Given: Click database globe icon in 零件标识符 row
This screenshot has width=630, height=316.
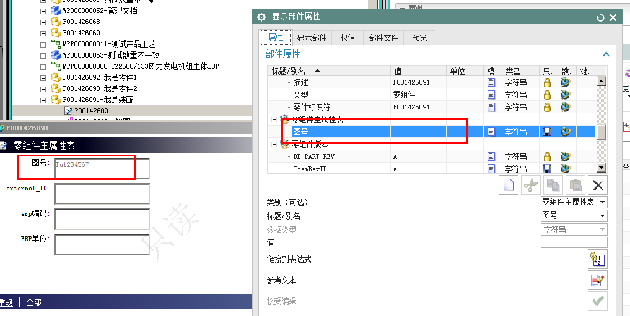Looking at the screenshot, I should pos(566,107).
